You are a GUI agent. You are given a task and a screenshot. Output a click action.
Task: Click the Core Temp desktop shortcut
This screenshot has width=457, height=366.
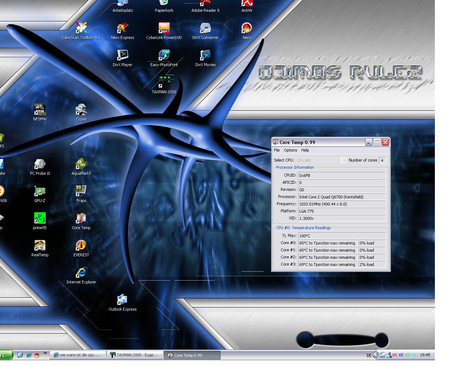(x=81, y=221)
